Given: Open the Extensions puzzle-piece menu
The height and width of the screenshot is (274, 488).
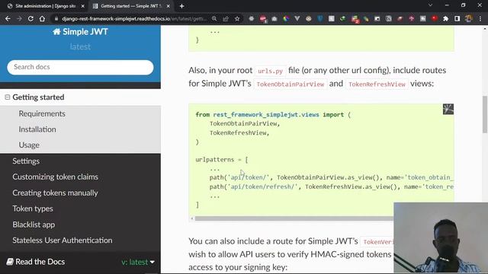Looking at the screenshot, I should click(445, 18).
